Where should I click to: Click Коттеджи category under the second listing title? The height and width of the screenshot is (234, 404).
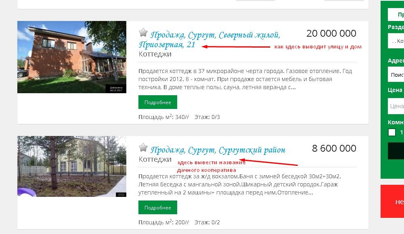[x=155, y=159]
